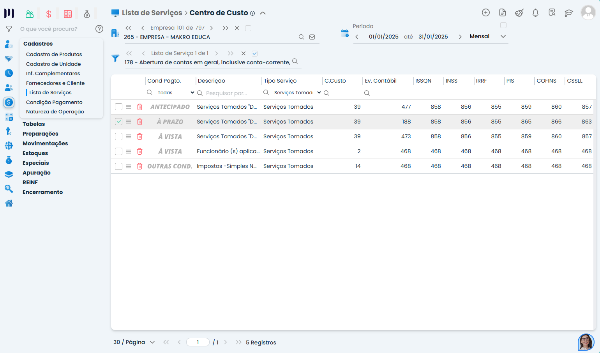Expand the Movimentações section

click(45, 143)
